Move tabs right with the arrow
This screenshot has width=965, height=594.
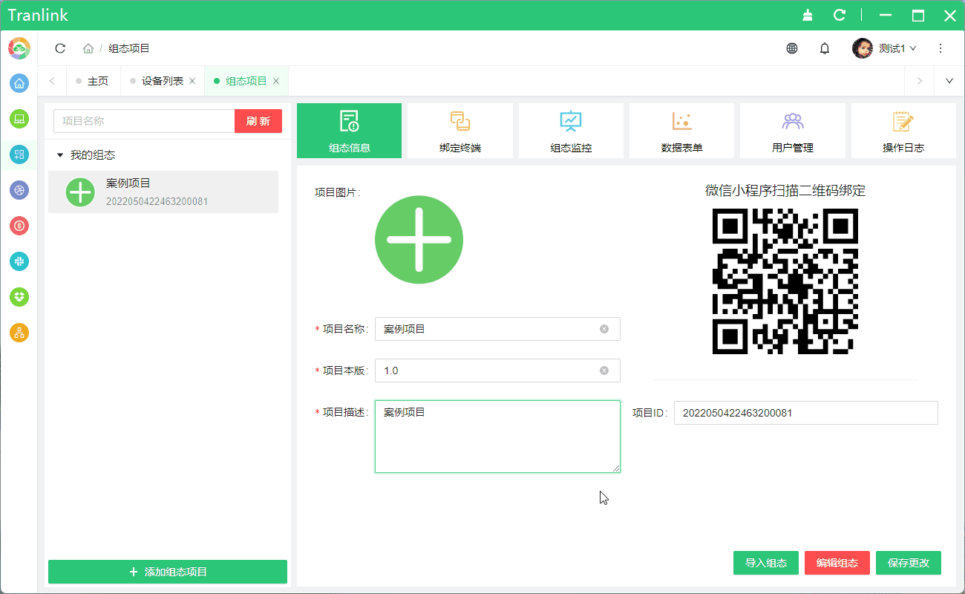coord(920,81)
